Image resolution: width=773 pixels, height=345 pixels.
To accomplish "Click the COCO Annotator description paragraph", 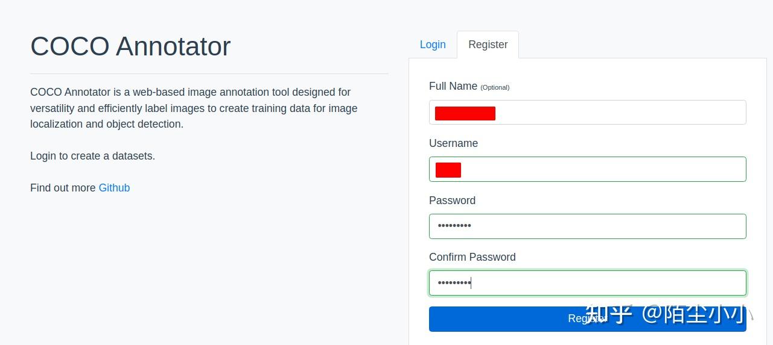I will tap(193, 108).
